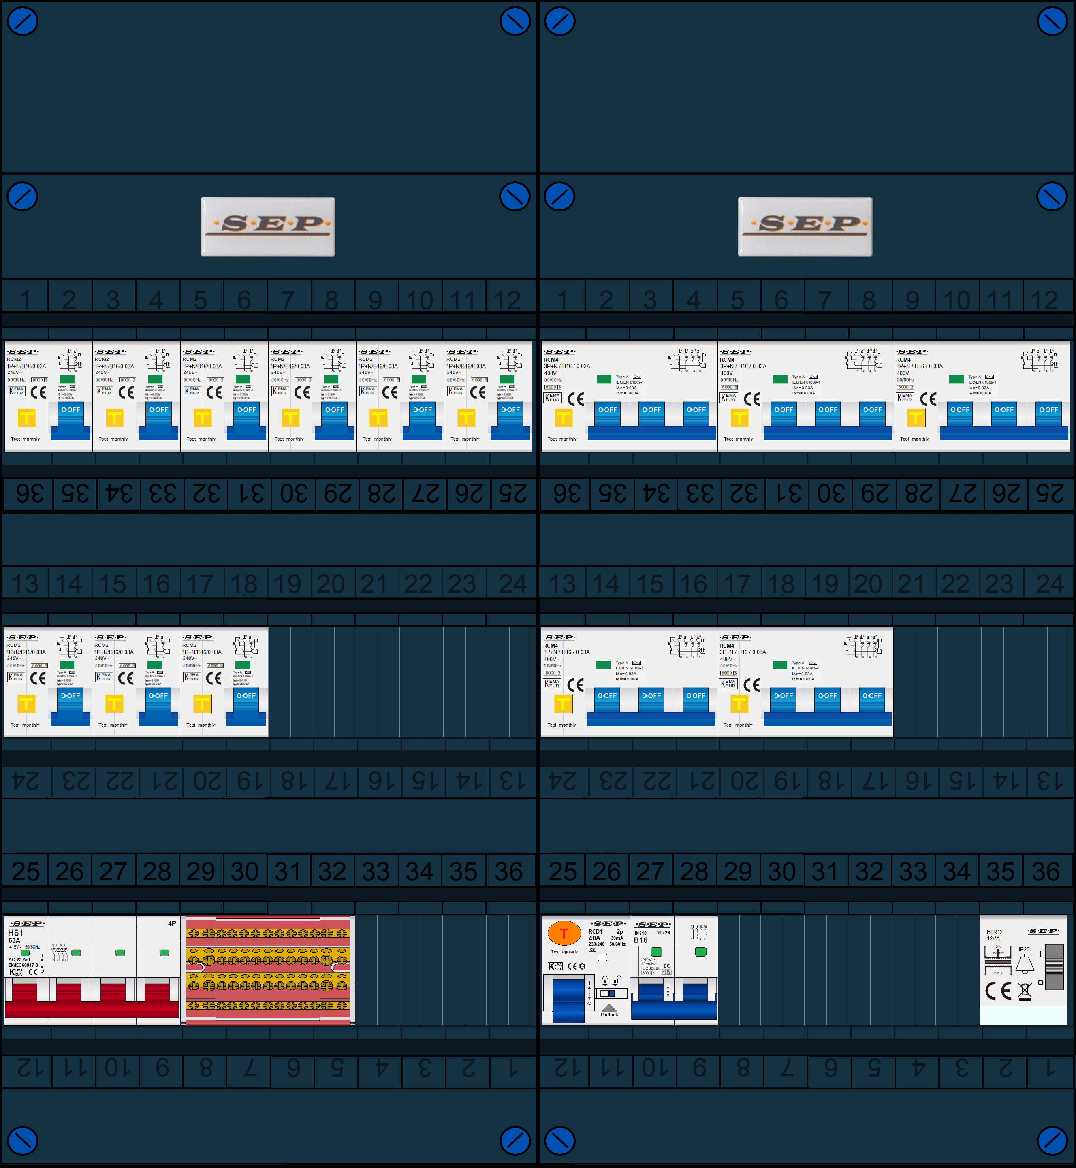
Task: Click 'Test regularly' text on RCD1
Action: point(564,952)
